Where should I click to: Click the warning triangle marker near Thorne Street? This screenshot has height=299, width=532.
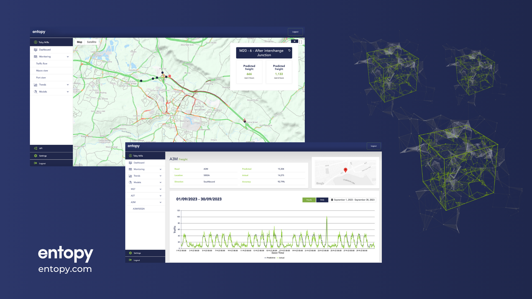click(245, 120)
